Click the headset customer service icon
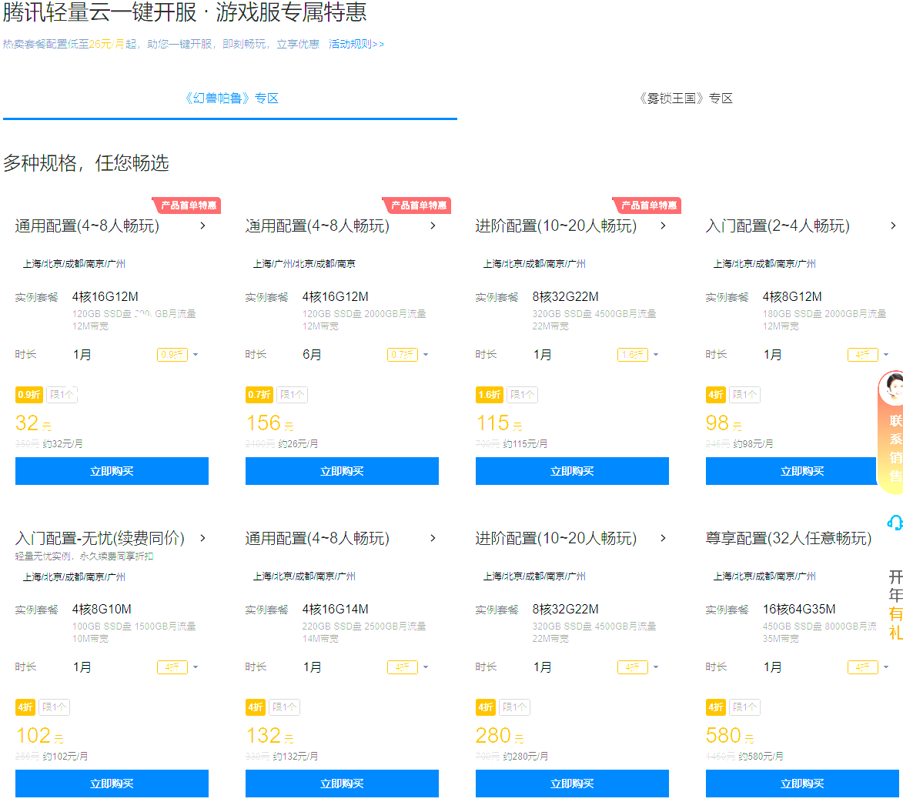The width and height of the screenshot is (903, 802). 895,523
